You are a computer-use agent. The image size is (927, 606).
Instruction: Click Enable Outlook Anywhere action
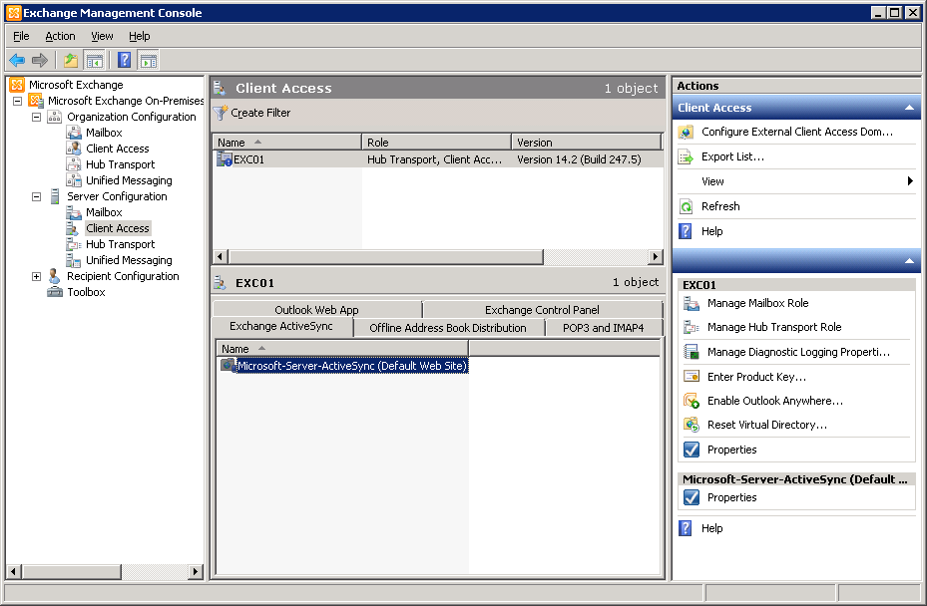pyautogui.click(x=775, y=401)
